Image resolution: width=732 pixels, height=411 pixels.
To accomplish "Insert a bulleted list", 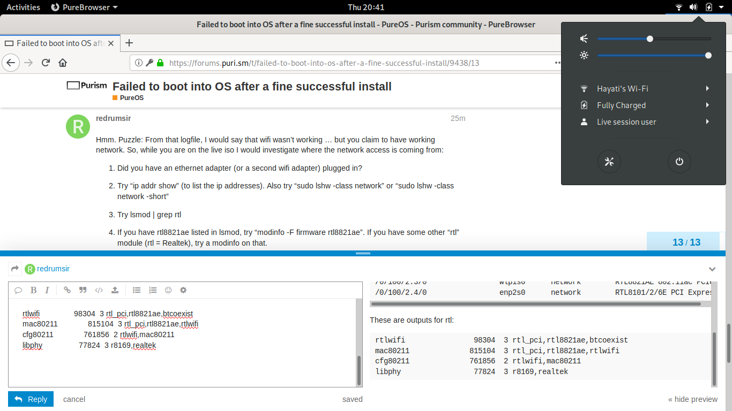I will (137, 290).
